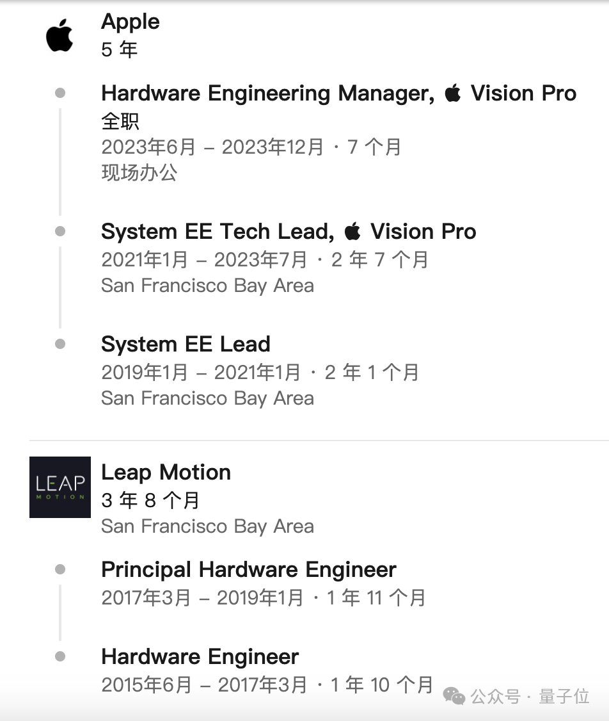The width and height of the screenshot is (609, 721).
Task: Click timeline dot for Principal Hardware Engineer
Action: pyautogui.click(x=60, y=569)
